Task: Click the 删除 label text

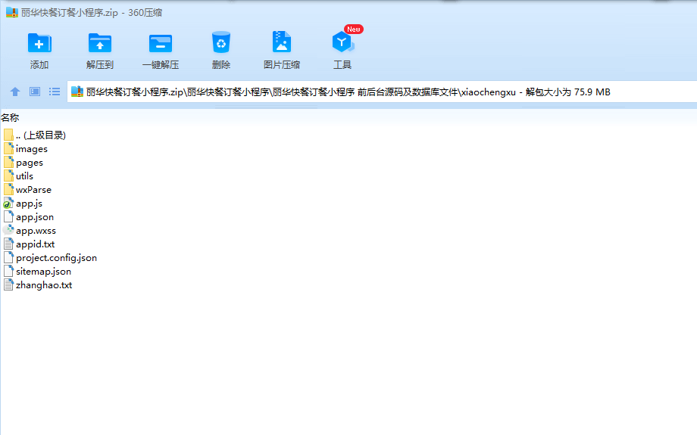Action: click(x=221, y=65)
